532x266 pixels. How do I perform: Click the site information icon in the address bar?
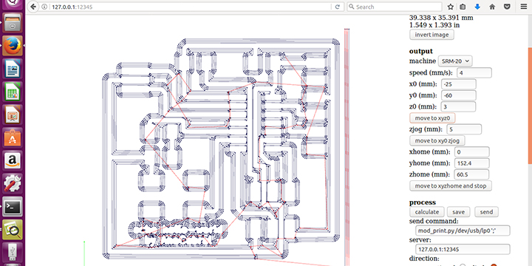[x=45, y=7]
